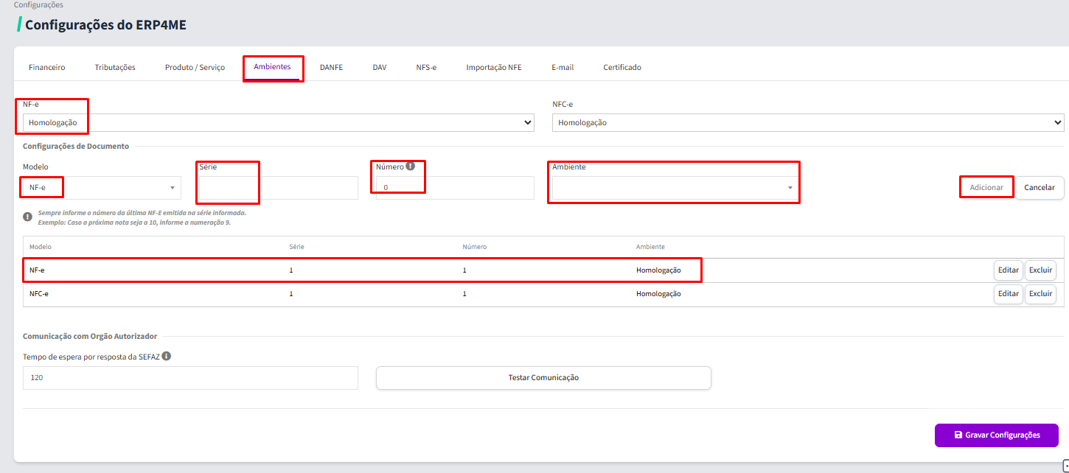The width and height of the screenshot is (1069, 473).
Task: Click the Série input field
Action: click(x=279, y=188)
